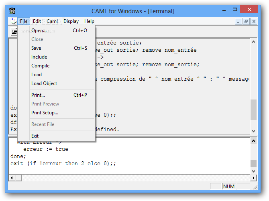Click the window resize grip in status bar
Image resolution: width=269 pixels, height=201 pixels.
255,187
